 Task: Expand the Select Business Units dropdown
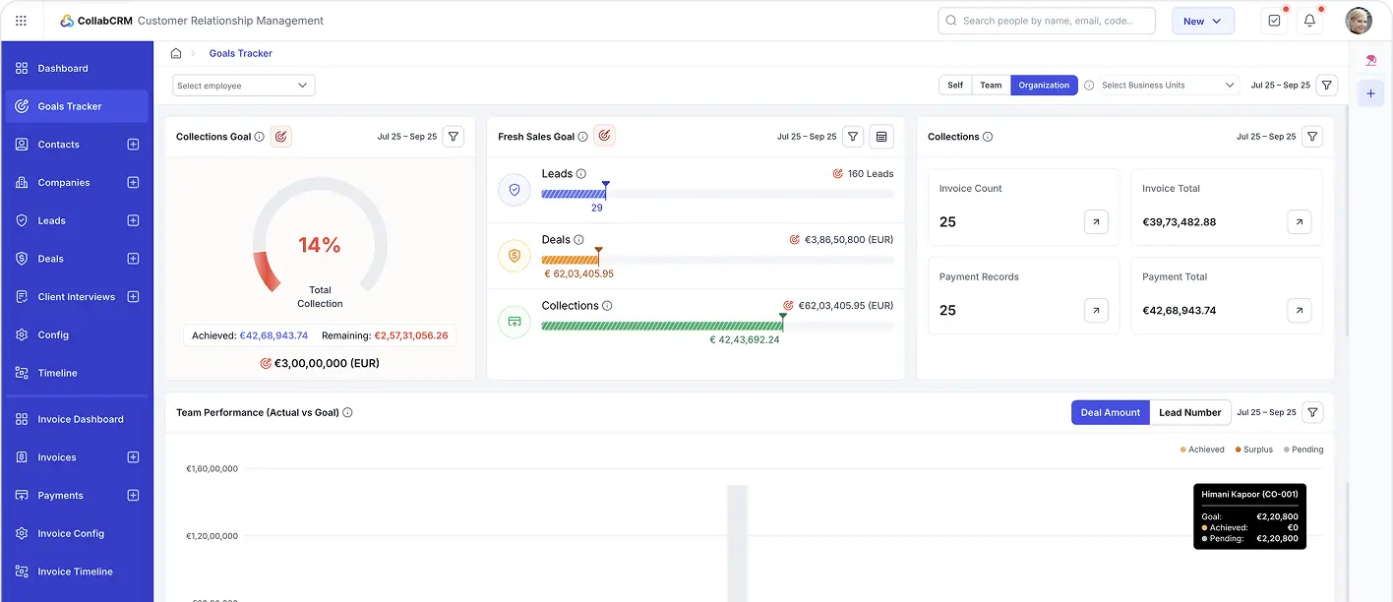[x=1167, y=86]
